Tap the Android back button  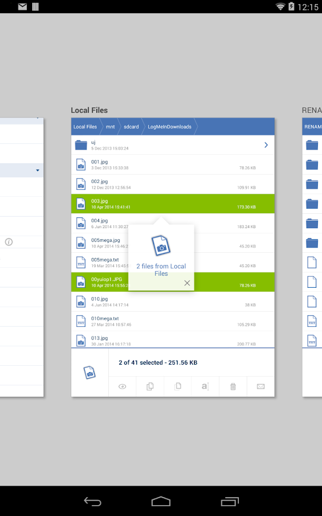92,502
